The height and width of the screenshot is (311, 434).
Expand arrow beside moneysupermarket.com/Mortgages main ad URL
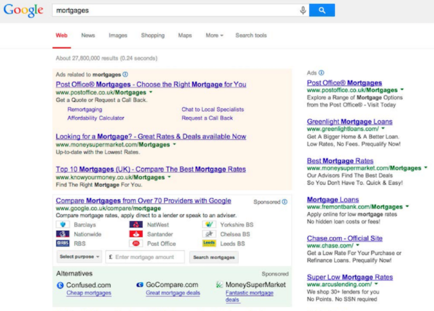click(174, 144)
